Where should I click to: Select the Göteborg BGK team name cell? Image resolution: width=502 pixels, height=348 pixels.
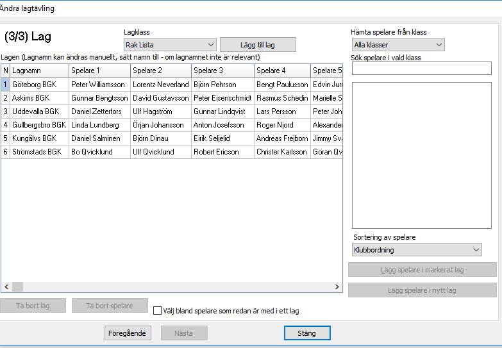click(39, 85)
